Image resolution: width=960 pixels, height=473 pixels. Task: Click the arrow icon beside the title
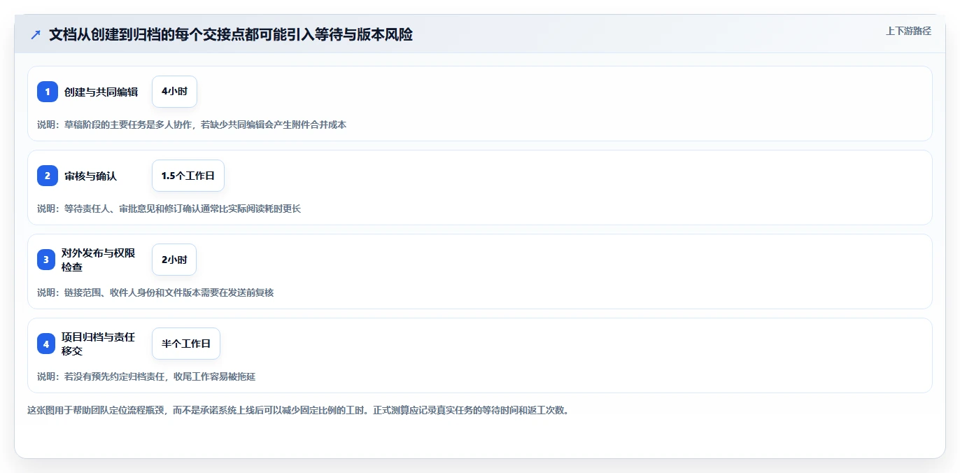[36, 35]
